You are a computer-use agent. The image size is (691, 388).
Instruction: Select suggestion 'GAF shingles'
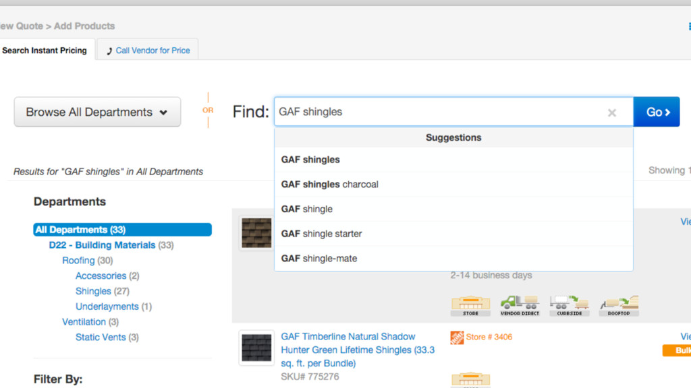[x=453, y=160]
